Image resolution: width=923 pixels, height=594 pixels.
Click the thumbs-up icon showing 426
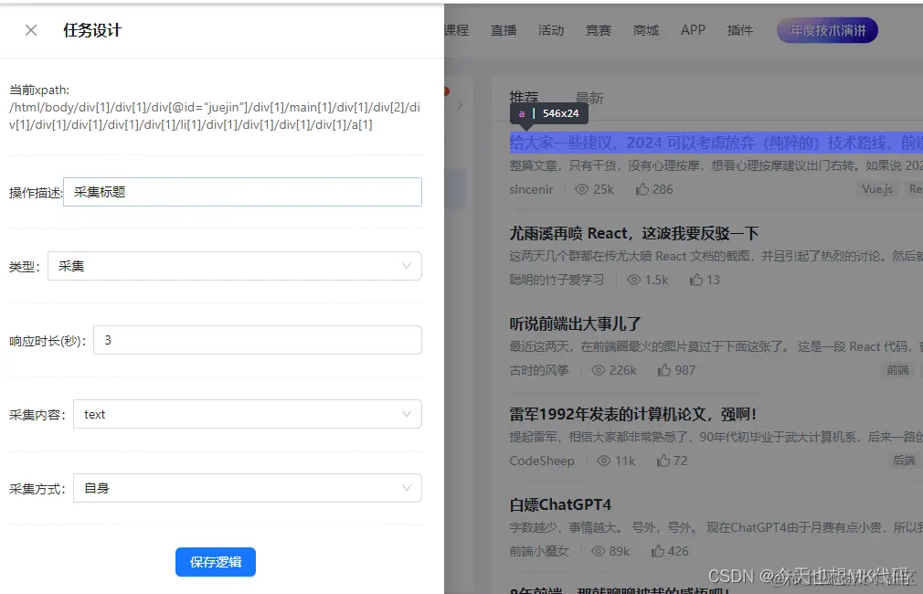660,550
